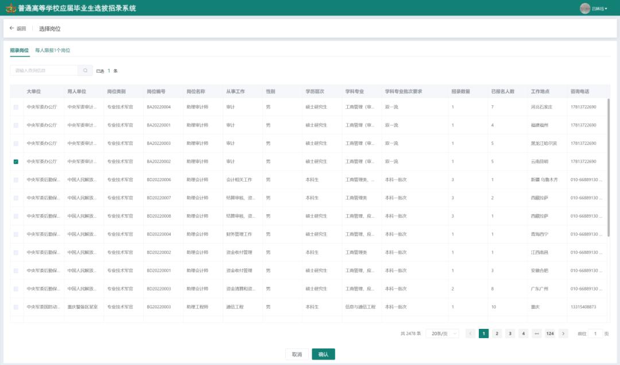This screenshot has width=620, height=365.
Task: Click the table vertical scrollbar
Action: (x=609, y=166)
